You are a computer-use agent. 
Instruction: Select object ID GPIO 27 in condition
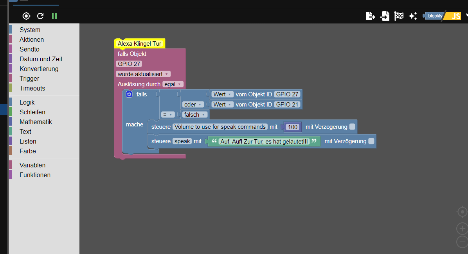coord(287,94)
